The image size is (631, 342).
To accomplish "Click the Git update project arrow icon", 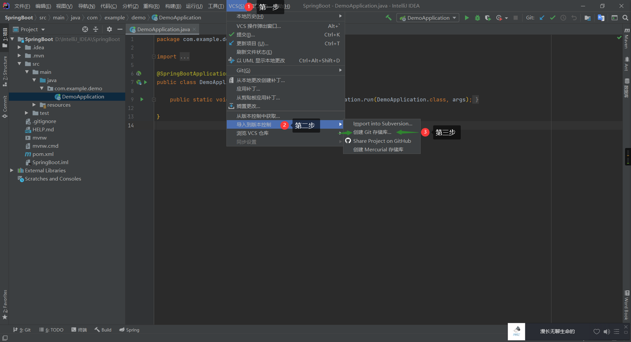I will [542, 18].
